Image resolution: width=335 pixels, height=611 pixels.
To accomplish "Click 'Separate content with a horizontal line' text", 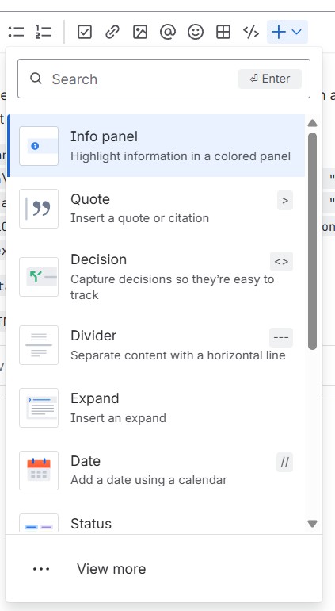I will click(178, 355).
